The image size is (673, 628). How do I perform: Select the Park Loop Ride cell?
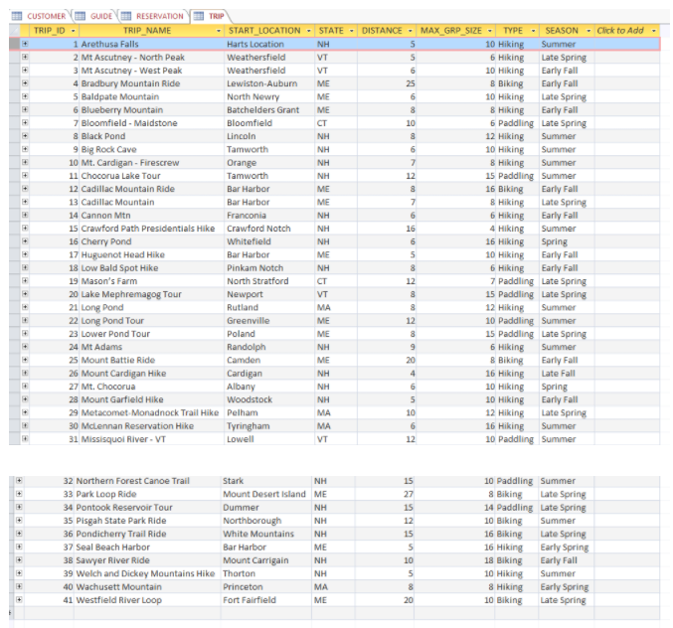[147, 494]
